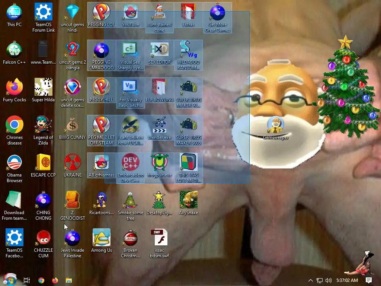Select uncut gems delete sce... shortcut

(x=73, y=93)
